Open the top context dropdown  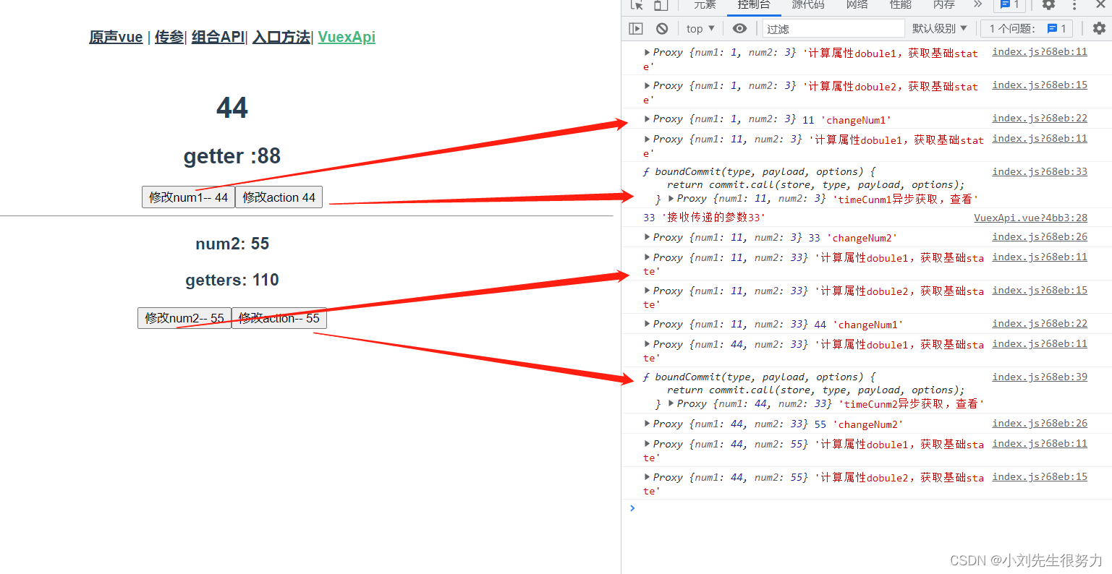pyautogui.click(x=700, y=29)
